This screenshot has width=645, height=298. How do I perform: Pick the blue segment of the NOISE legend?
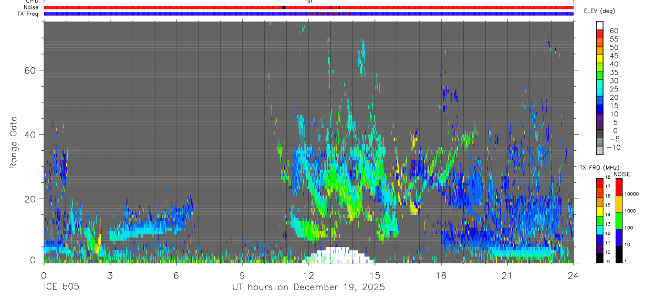(x=619, y=237)
